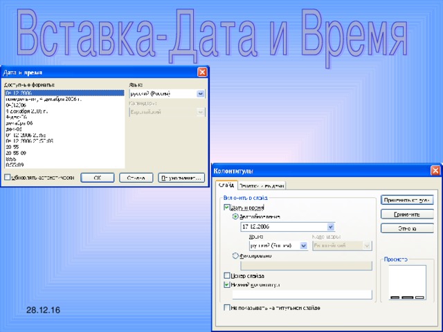Screen dimensions: 443x332
Task: Click the 28.12.16 date on slide
Action: click(43, 310)
